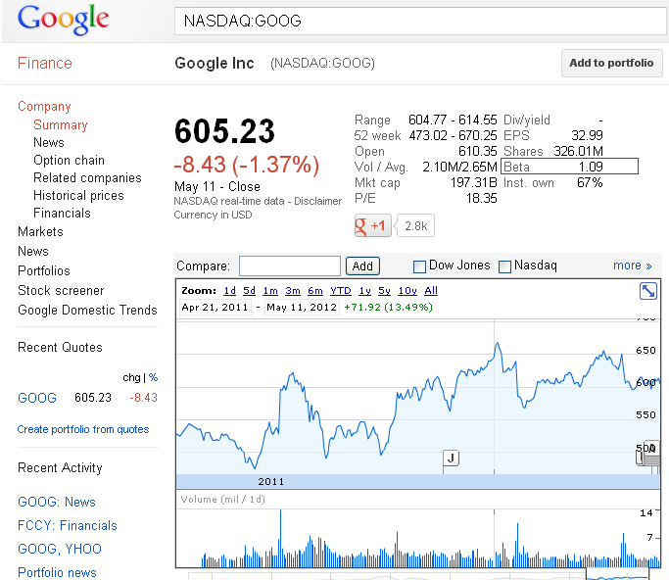
Task: Click GOOG in Recent Quotes
Action: 37,398
